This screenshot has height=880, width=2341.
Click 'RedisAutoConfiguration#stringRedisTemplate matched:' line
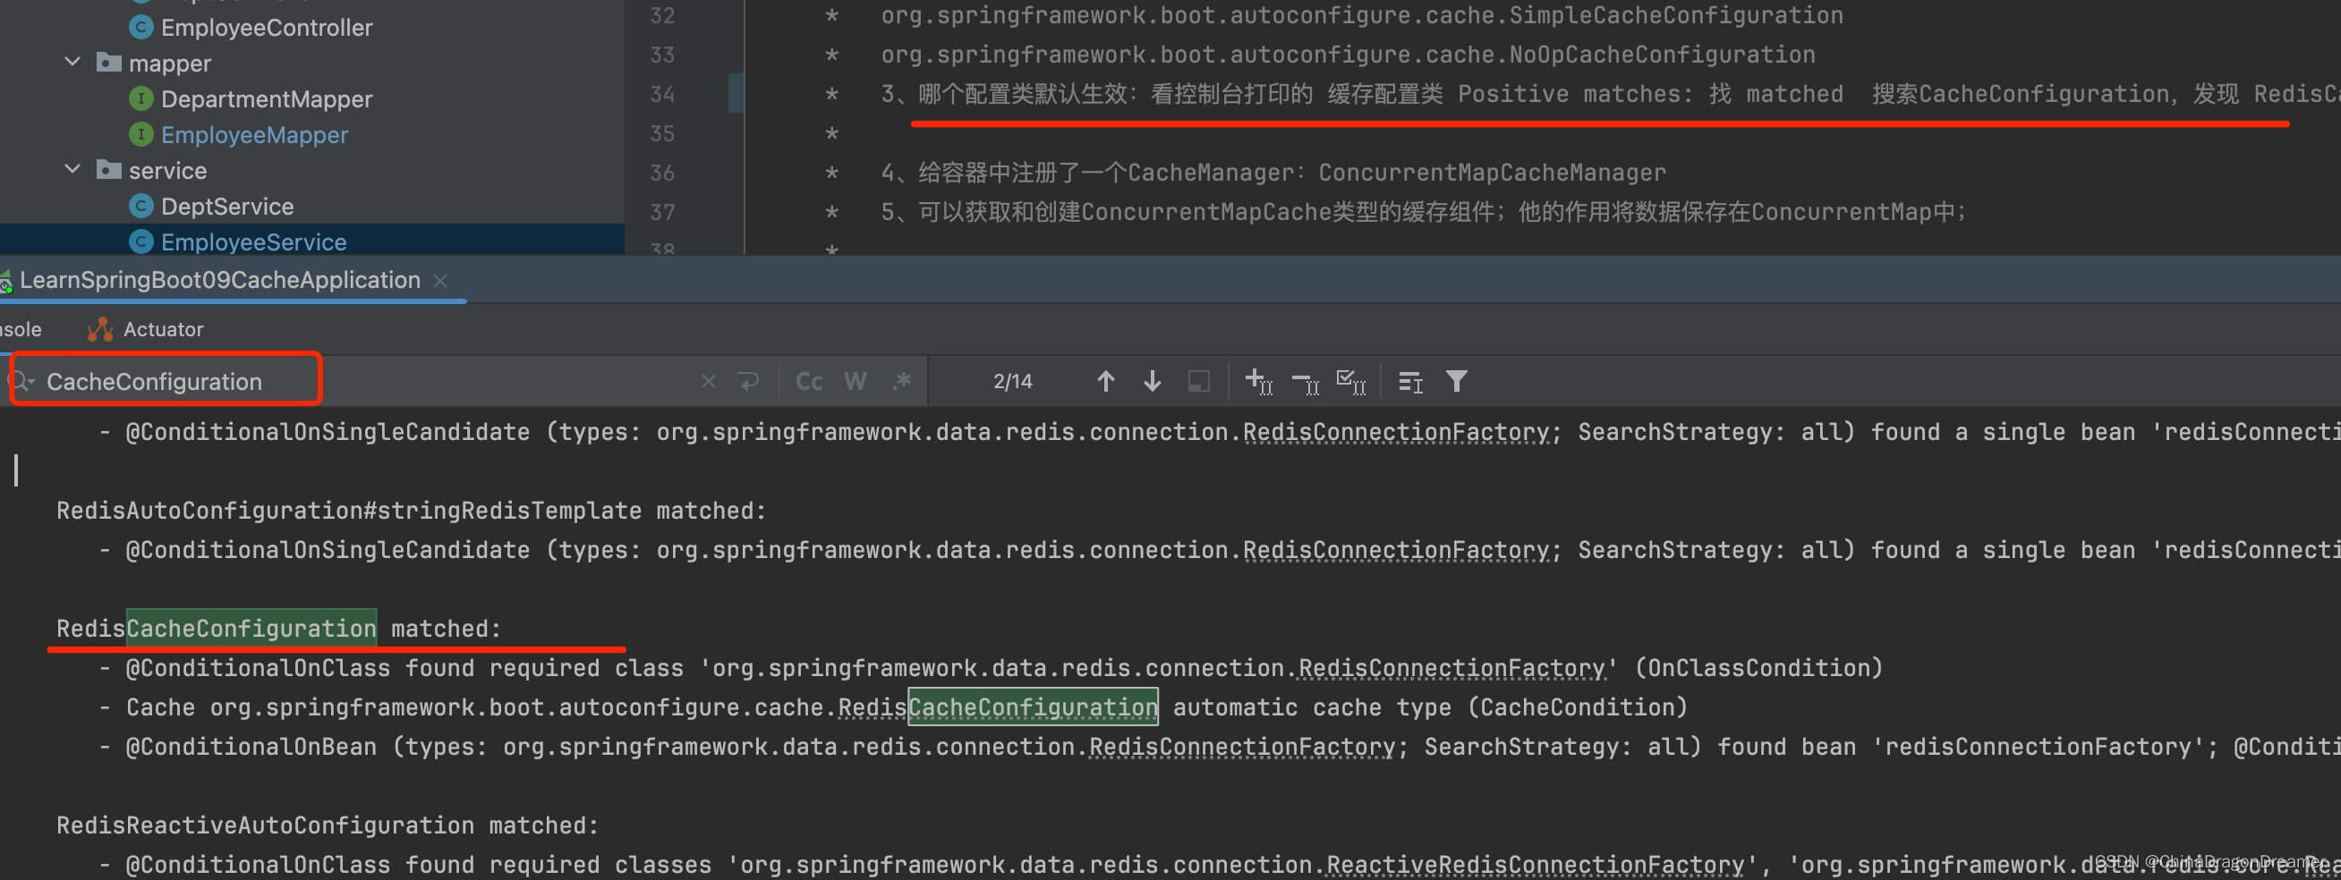[412, 512]
